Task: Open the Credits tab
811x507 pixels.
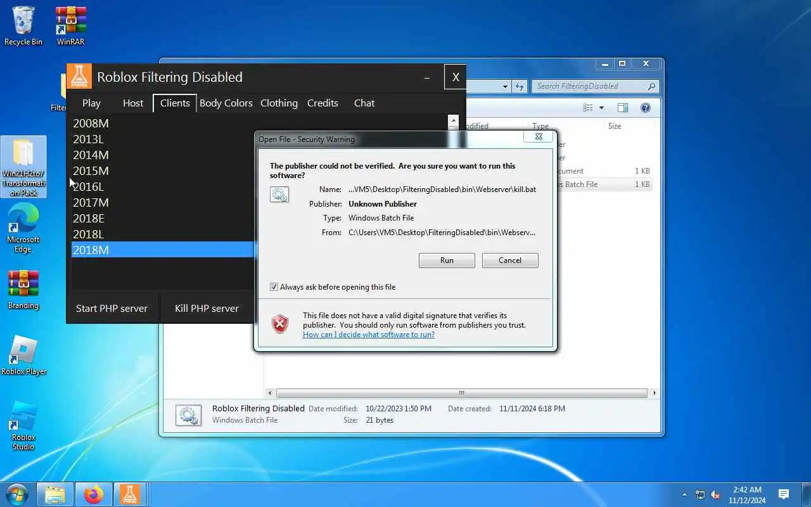Action: coord(322,103)
